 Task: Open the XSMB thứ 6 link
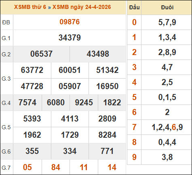click(30, 7)
